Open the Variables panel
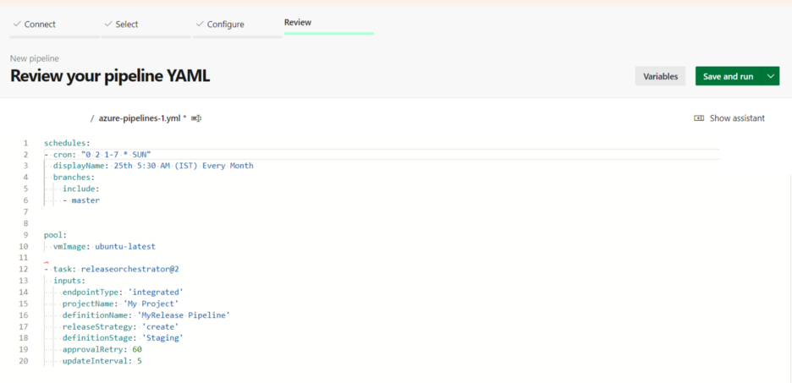This screenshot has width=792, height=383. [x=660, y=76]
